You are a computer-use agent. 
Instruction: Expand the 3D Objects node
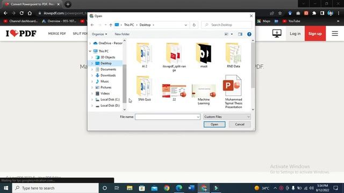click(x=92, y=57)
